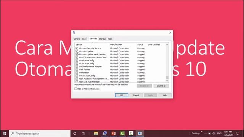Select the Work Folders service name
244x137 pixels.
pyautogui.click(x=84, y=69)
